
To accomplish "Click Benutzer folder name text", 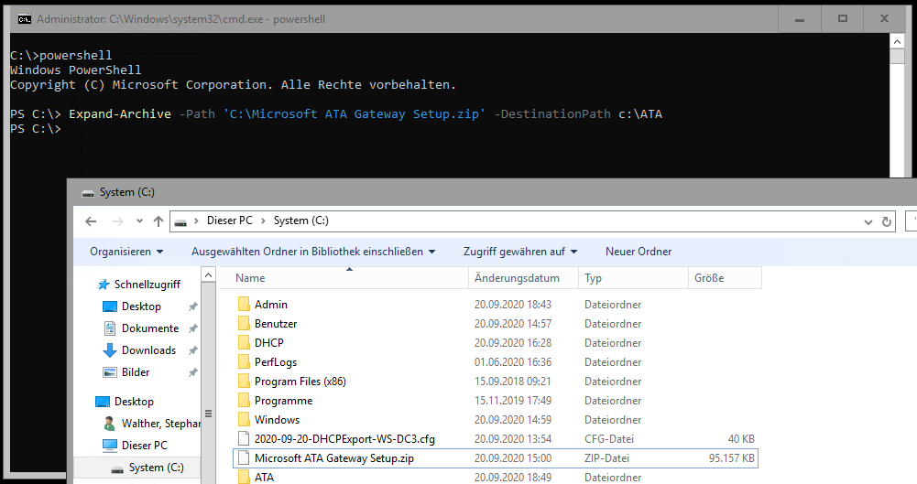I will 276,324.
